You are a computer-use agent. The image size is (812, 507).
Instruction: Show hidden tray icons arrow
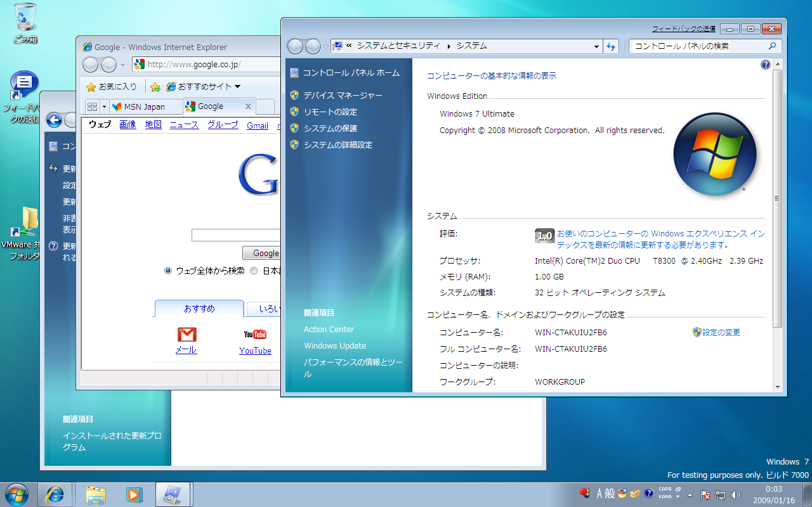point(690,494)
